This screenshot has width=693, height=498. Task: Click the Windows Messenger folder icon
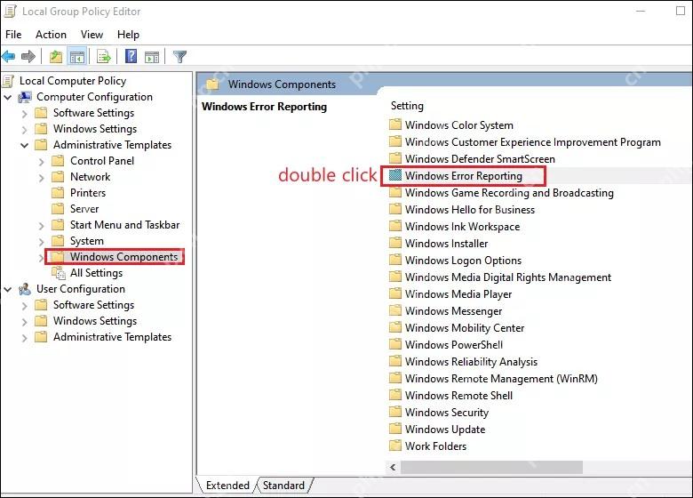point(395,310)
